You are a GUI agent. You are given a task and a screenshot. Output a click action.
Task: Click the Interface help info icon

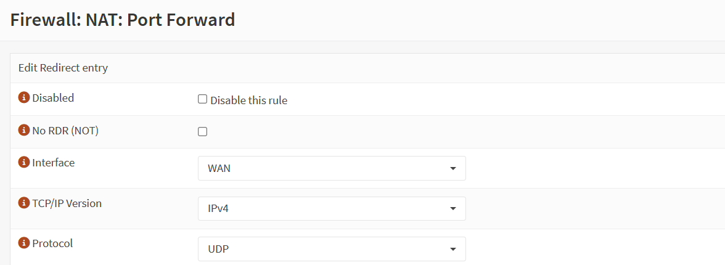(x=24, y=163)
